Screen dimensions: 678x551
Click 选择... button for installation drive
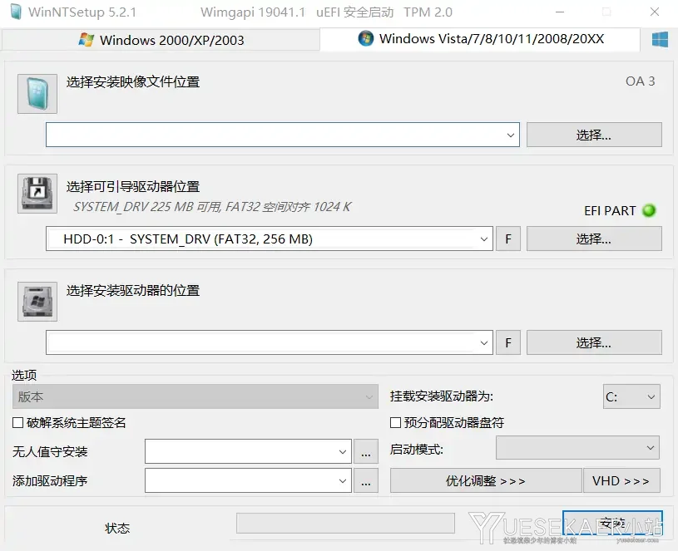(594, 343)
